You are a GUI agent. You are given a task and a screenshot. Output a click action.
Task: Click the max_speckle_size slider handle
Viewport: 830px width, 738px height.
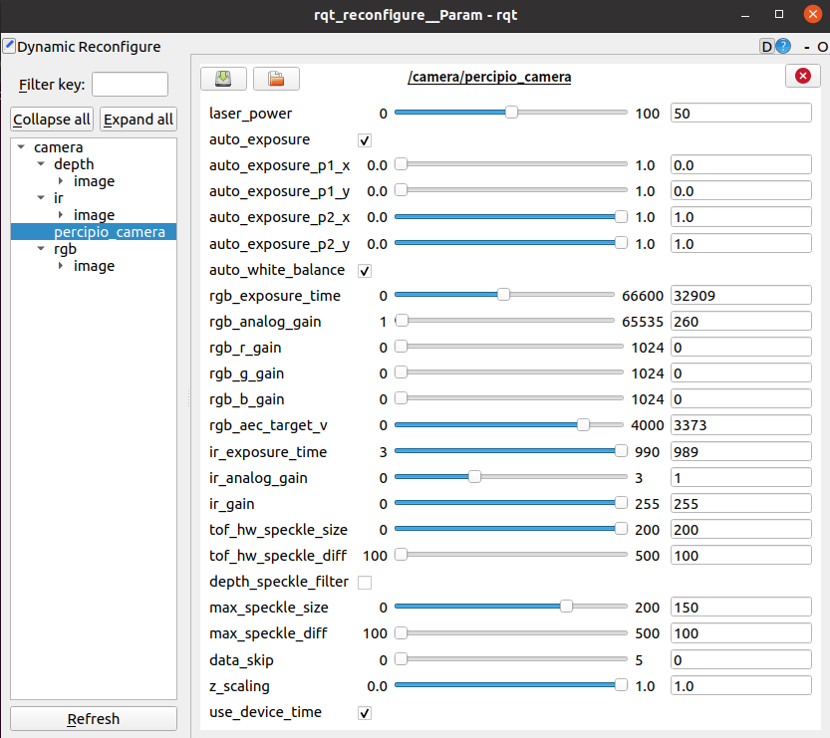point(566,607)
